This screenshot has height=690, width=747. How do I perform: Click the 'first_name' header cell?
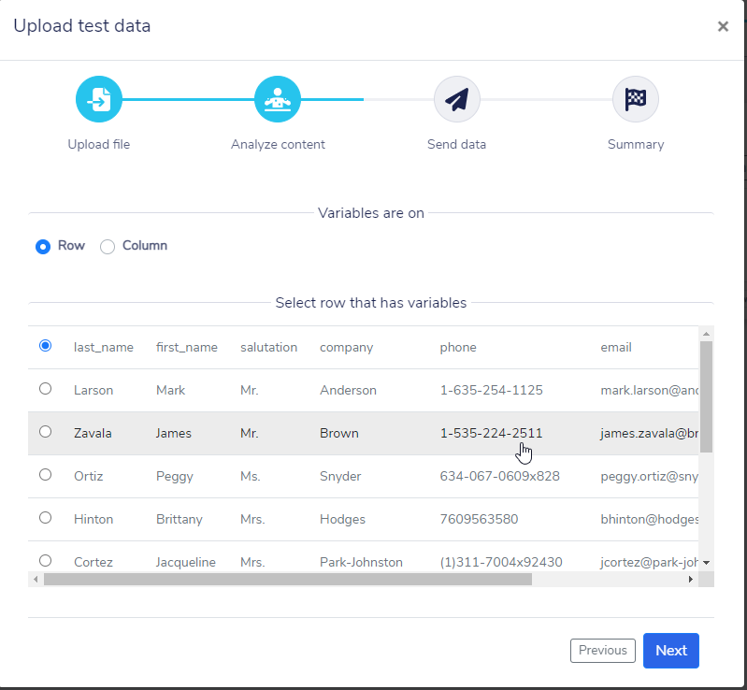click(x=187, y=348)
